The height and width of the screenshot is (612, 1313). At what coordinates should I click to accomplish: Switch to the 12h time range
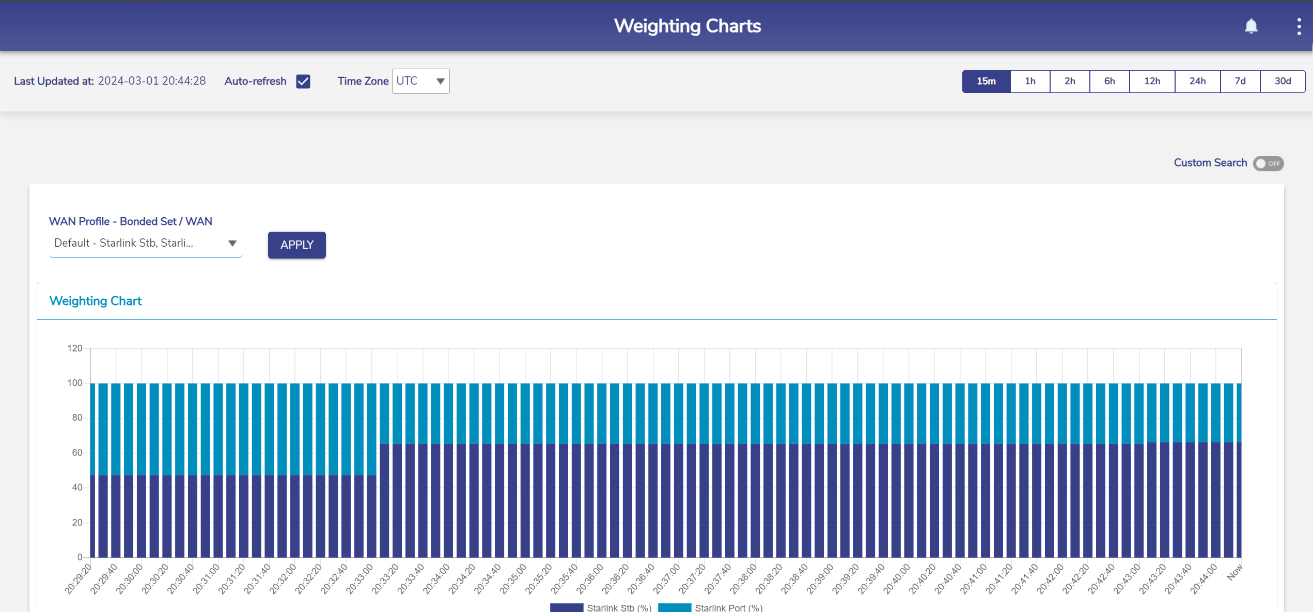click(x=1152, y=82)
